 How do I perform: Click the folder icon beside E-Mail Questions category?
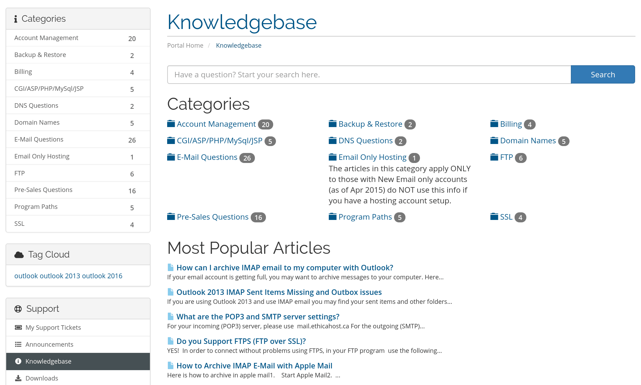(x=171, y=157)
